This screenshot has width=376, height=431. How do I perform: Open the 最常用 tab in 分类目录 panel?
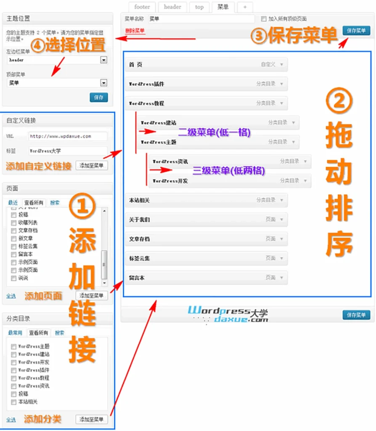click(15, 333)
